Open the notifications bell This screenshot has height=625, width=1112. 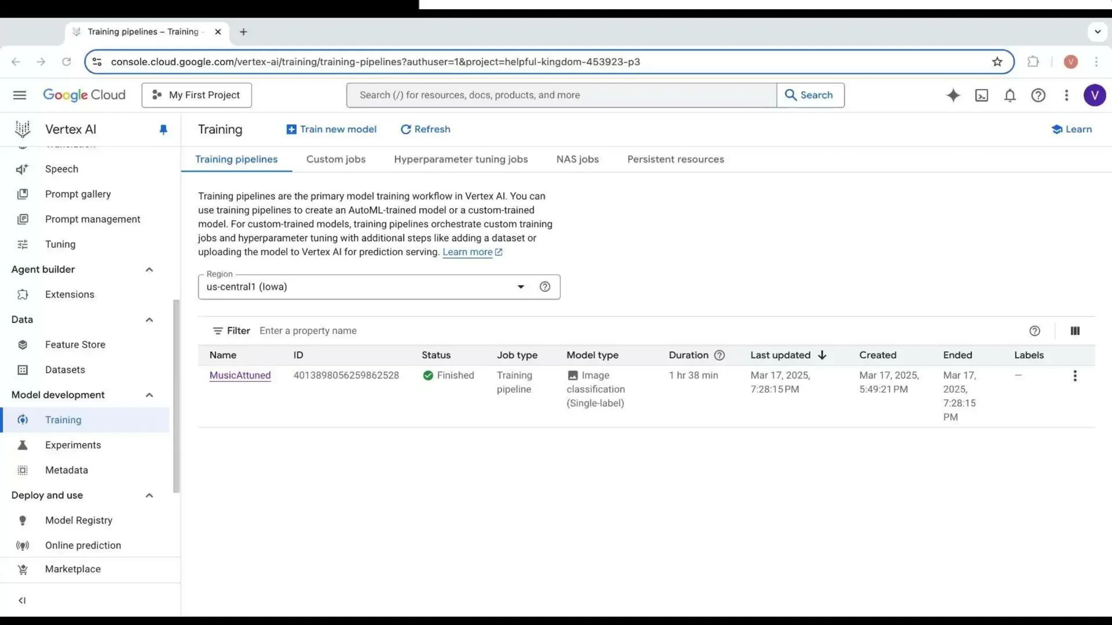1010,95
